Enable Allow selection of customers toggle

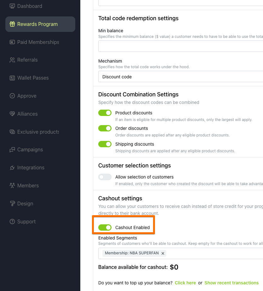pyautogui.click(x=105, y=177)
